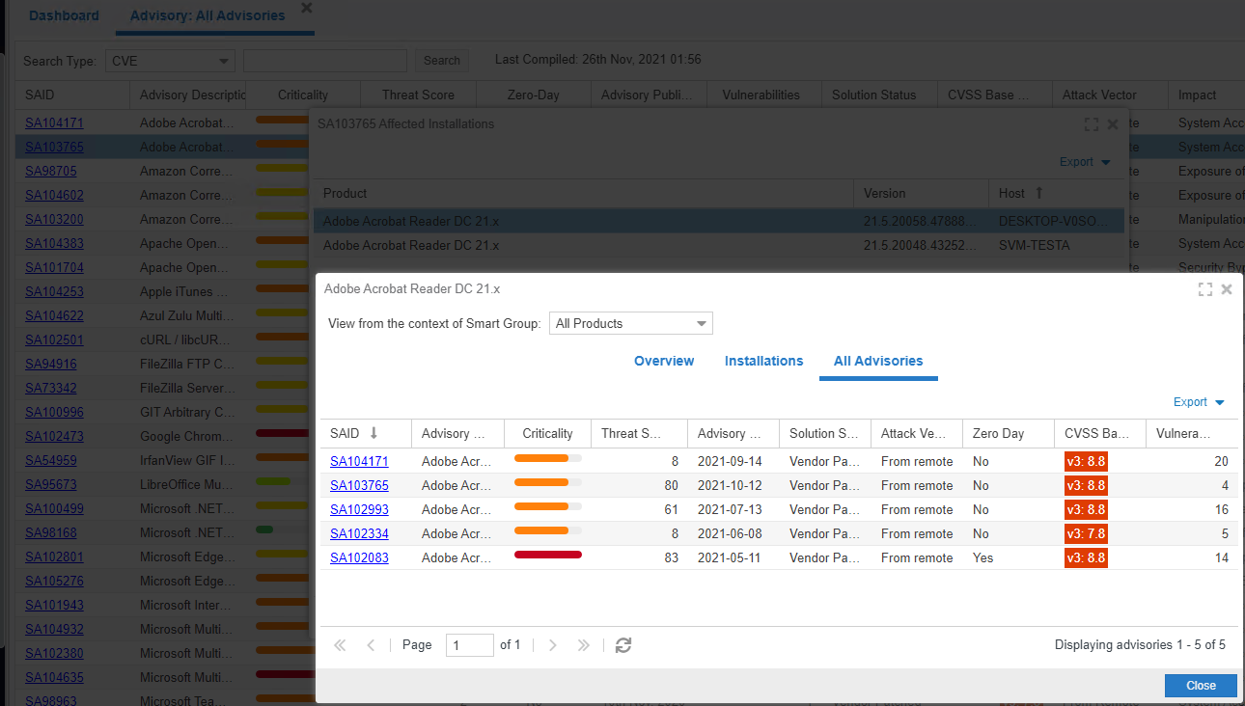Click the SAID column sort arrow
This screenshot has height=706, width=1245.
tap(373, 433)
